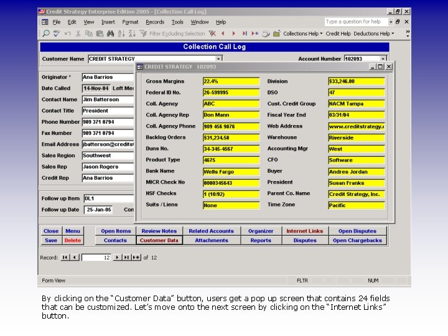Click the record number box showing 12

(96, 258)
